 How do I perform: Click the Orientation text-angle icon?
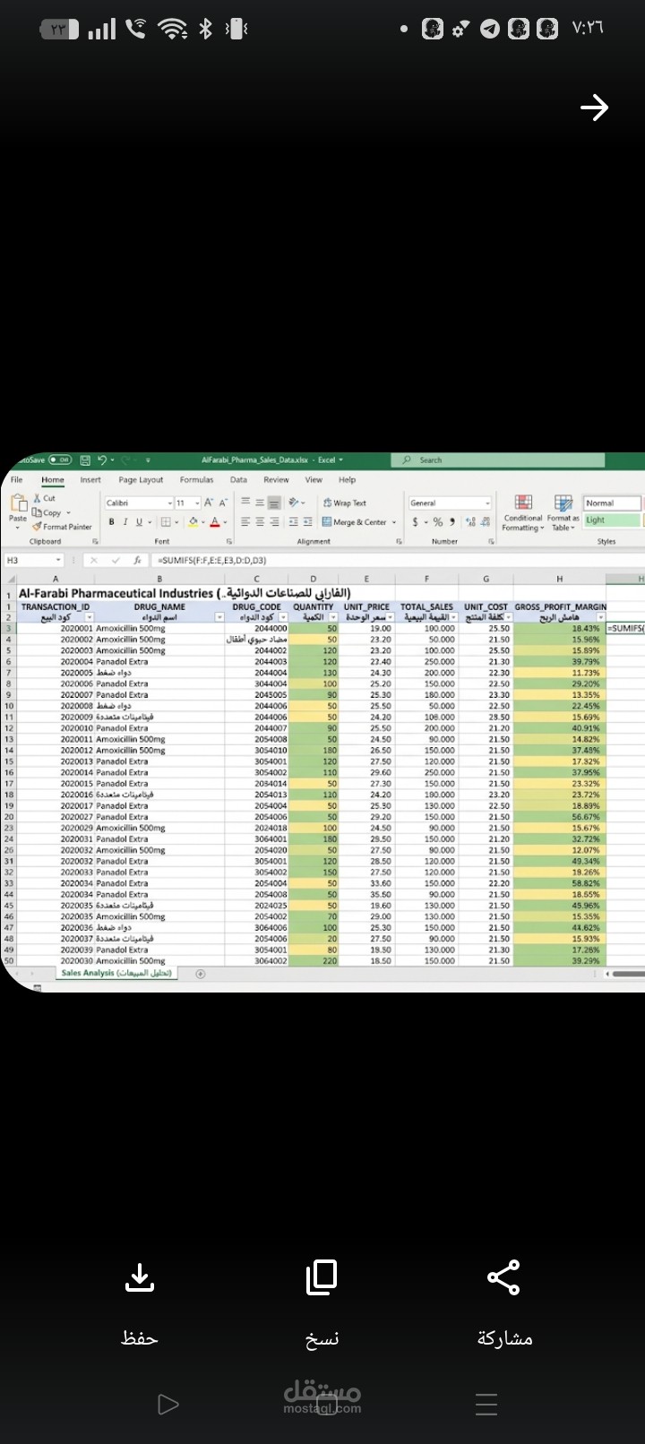point(294,503)
